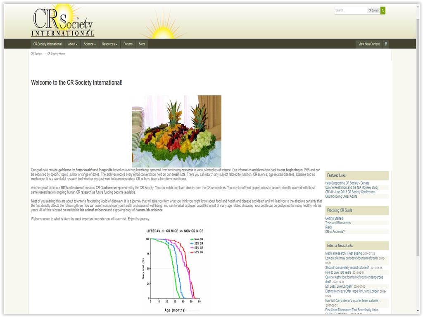
Task: Open Low-cal diet may be today's fountain link
Action: coord(351,258)
